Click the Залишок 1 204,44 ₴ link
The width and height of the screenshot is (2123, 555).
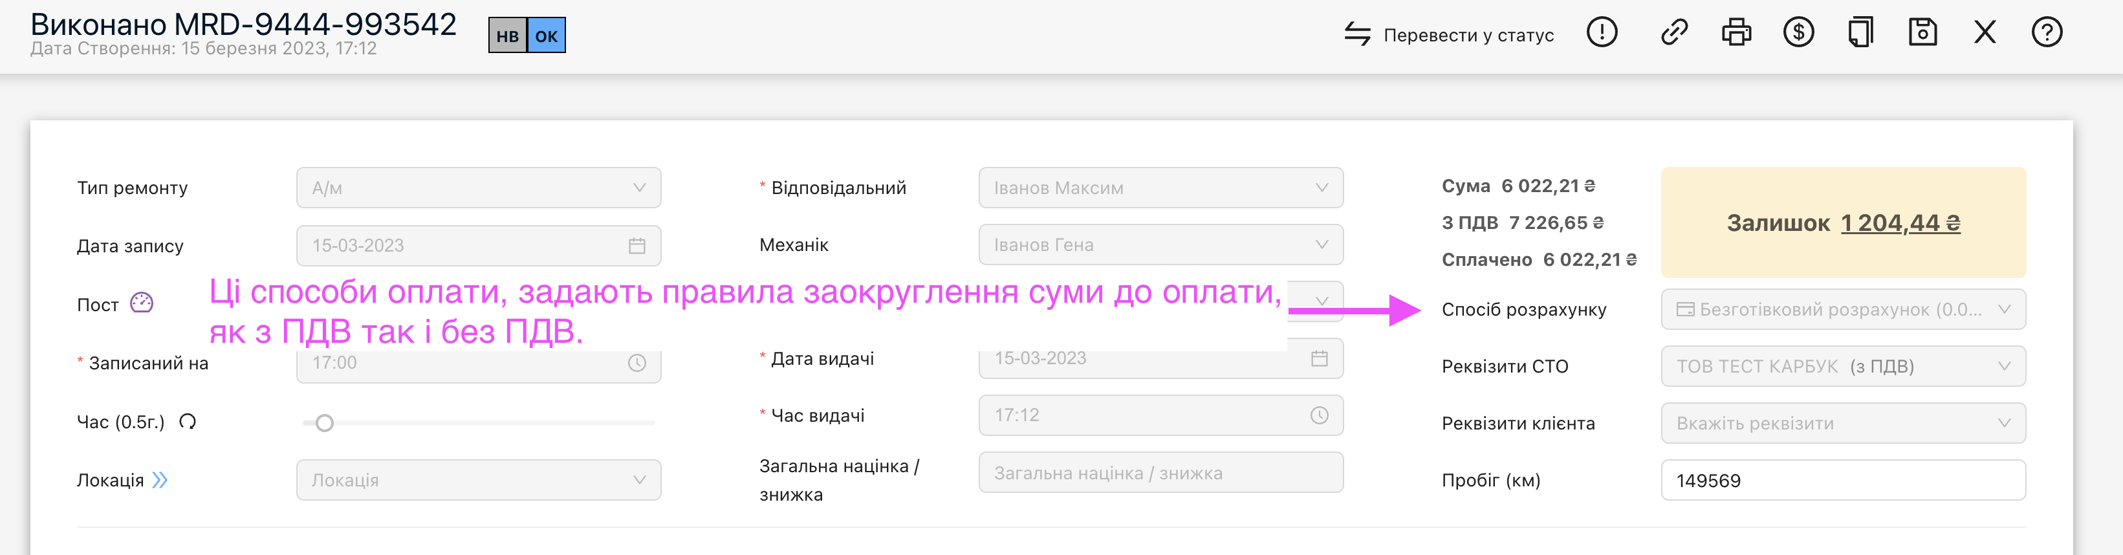pos(1900,223)
